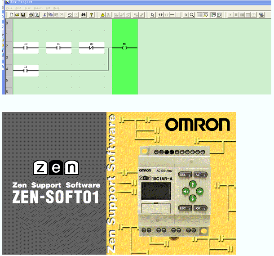
Task: Select the Q0 normally closed contact
Action: coord(92,47)
